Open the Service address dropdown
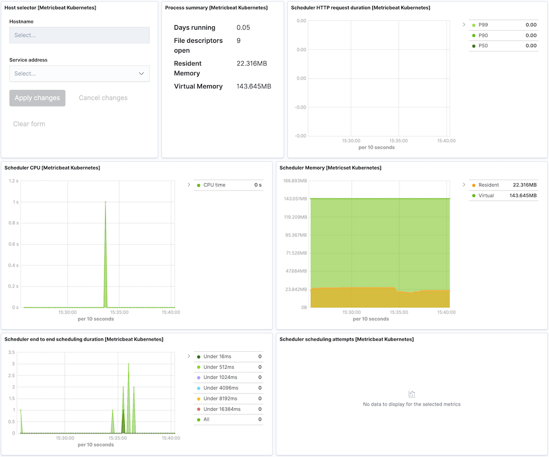Screen dimensions: 549x457 [x=79, y=73]
